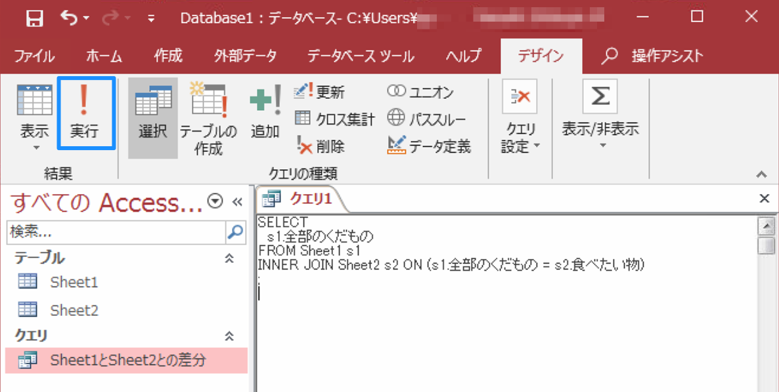
Task: Choose the クロス集計 crosstab query
Action: (335, 119)
